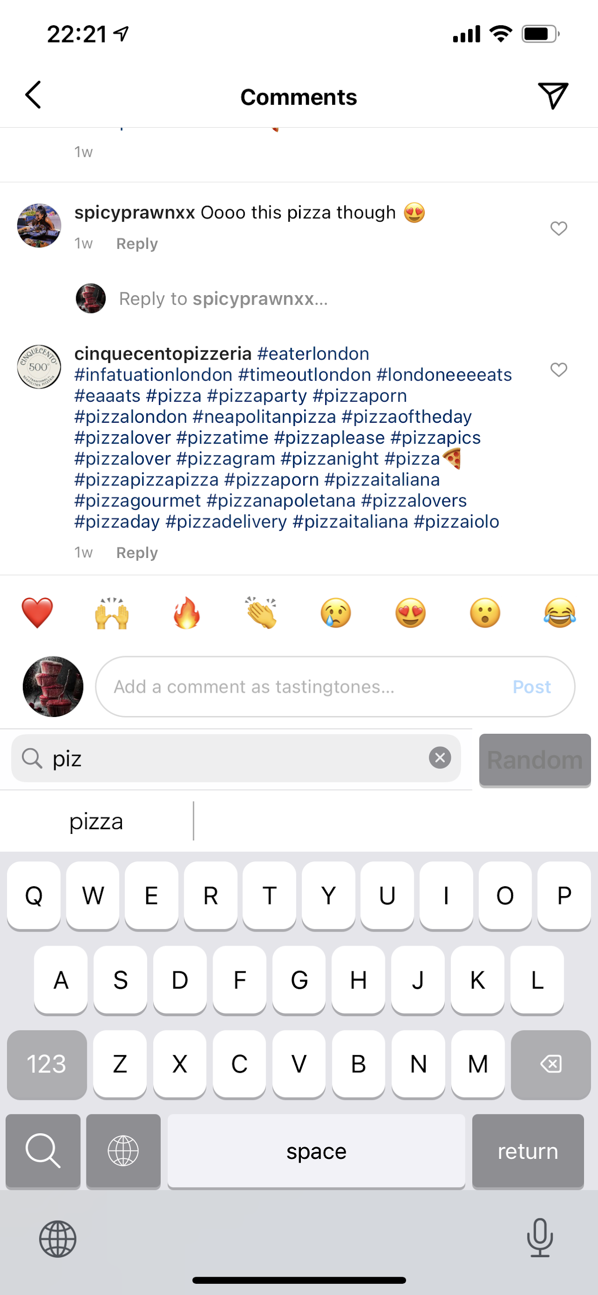The image size is (598, 1295).
Task: Like spicyprawnxx's pizza comment
Action: coord(558,228)
